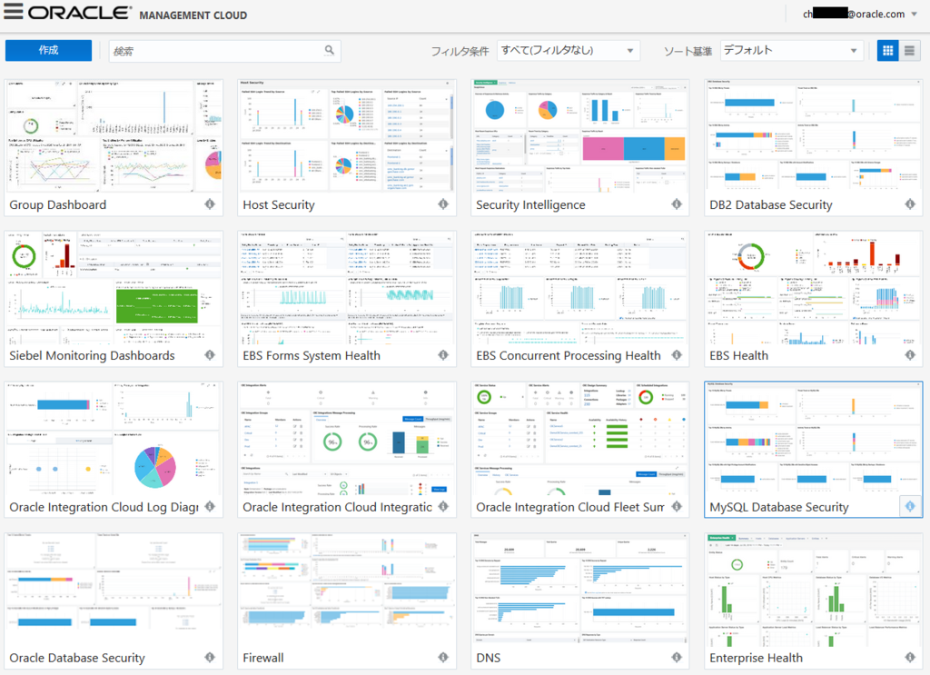Open the DNS dashboard thumbnail

coord(580,590)
